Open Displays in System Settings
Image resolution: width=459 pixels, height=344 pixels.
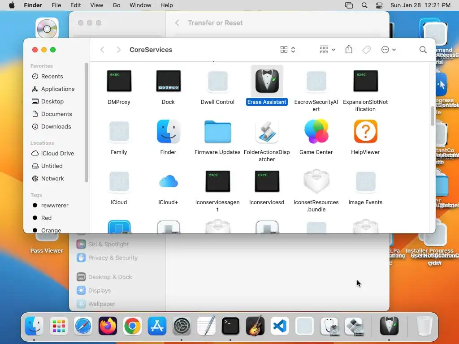(x=94, y=290)
